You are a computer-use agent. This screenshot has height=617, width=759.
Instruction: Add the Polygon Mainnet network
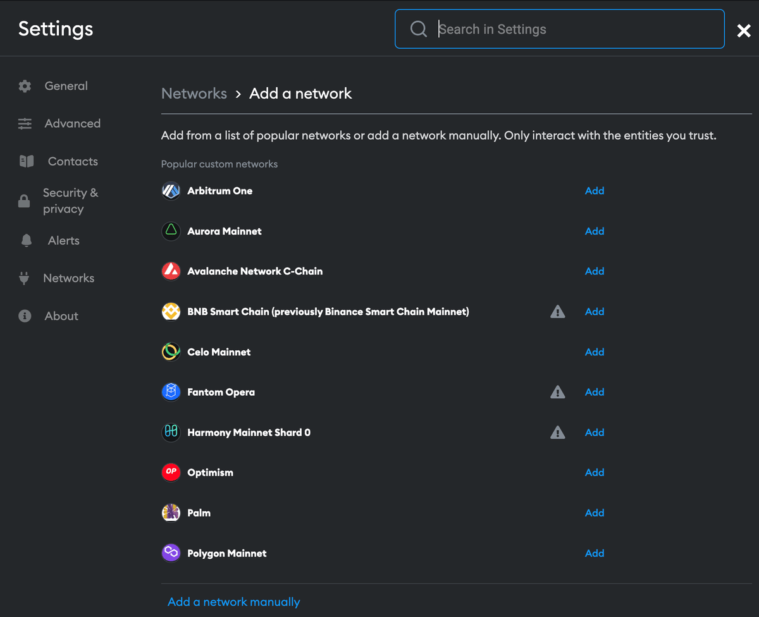pyautogui.click(x=595, y=553)
